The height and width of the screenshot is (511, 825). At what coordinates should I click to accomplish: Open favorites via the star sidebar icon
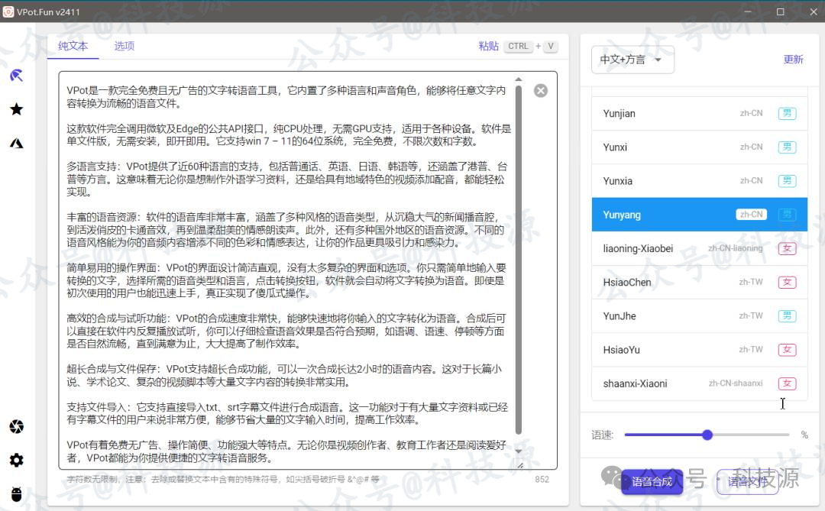tap(16, 109)
